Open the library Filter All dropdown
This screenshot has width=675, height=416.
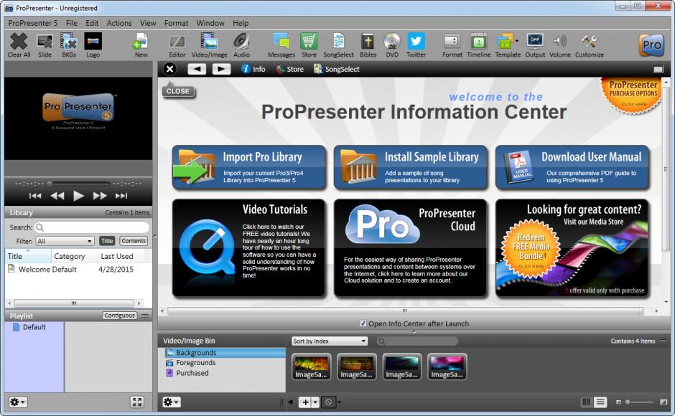click(x=65, y=241)
